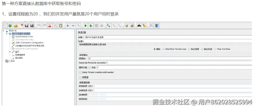Viewport: 256px width, 109px height.
Task: Click the Save As pencil icon
Action: [32, 26]
